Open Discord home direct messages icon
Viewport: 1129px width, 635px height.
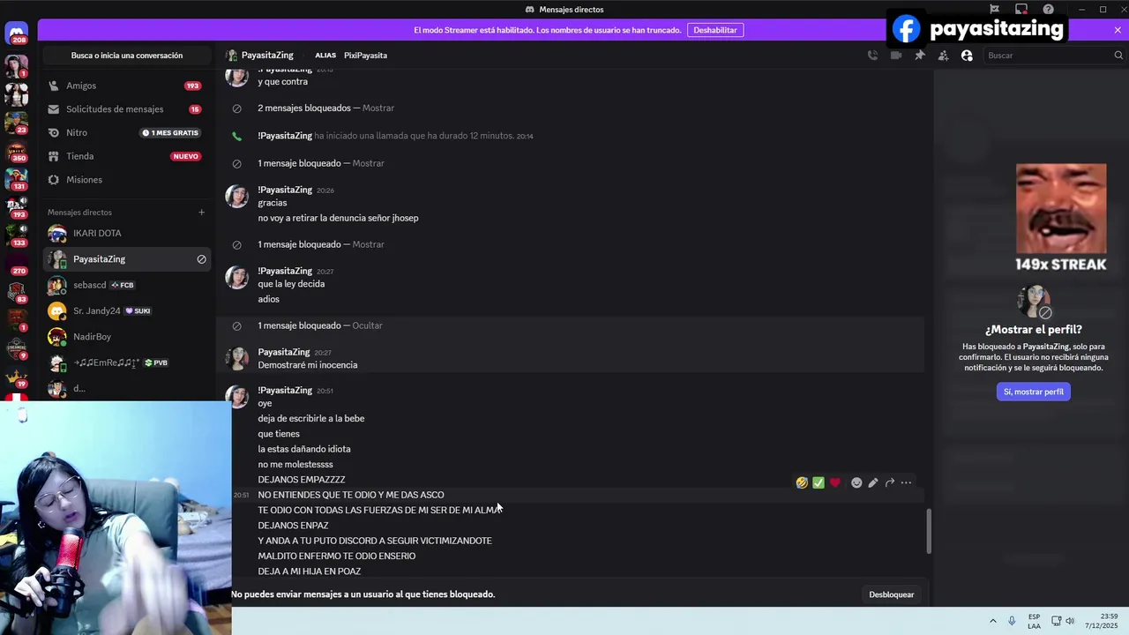(17, 34)
